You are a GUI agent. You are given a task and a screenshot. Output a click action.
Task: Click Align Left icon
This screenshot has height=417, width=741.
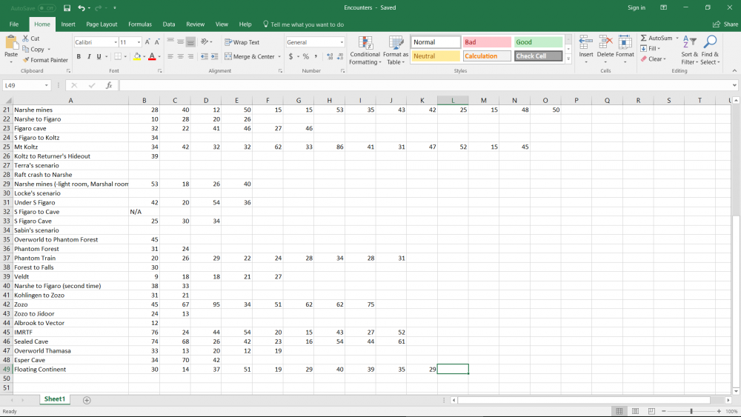click(170, 56)
